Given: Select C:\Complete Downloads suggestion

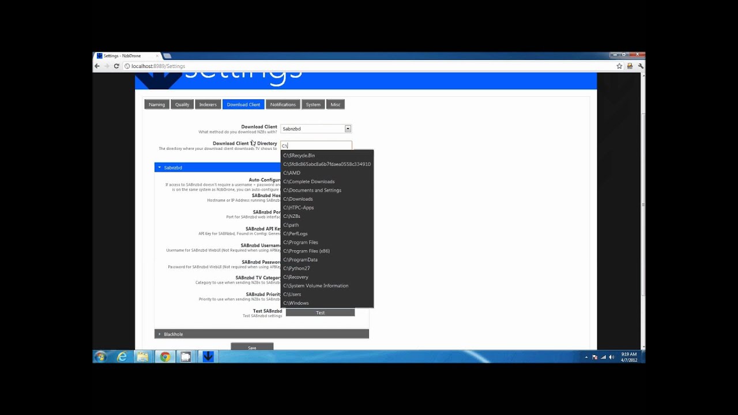Looking at the screenshot, I should 327,182.
